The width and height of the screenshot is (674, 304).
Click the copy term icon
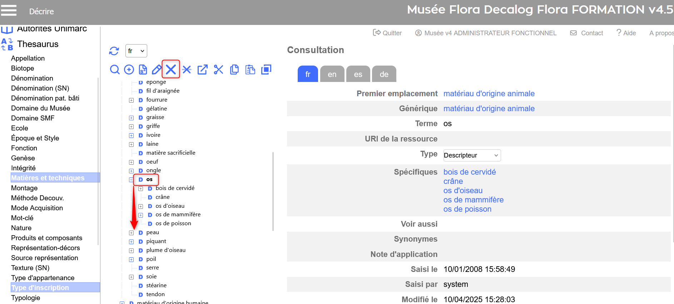(234, 69)
